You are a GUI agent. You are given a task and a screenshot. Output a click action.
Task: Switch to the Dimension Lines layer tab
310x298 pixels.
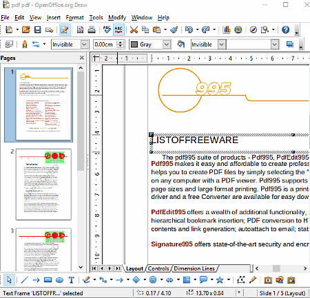tap(194, 268)
